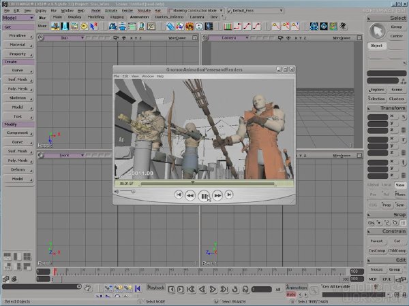
Task: Toggle the snap-to-grid icon in the Snap panel
Action: click(x=403, y=223)
